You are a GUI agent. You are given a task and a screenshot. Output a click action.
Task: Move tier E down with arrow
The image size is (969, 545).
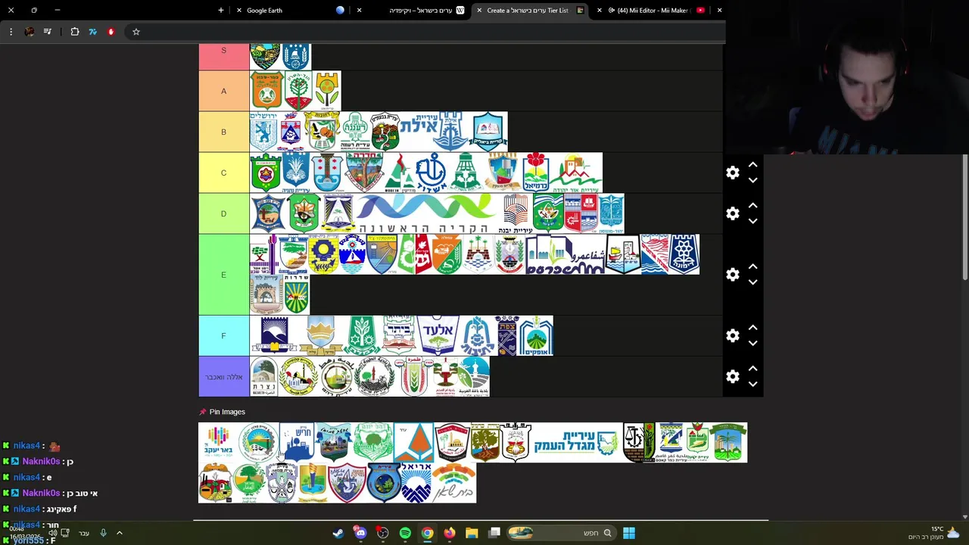click(x=752, y=282)
